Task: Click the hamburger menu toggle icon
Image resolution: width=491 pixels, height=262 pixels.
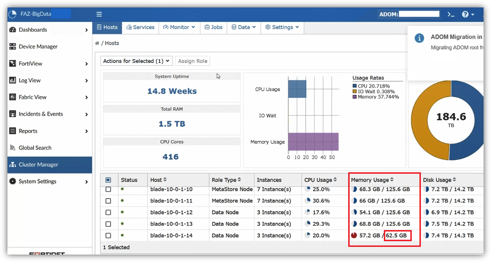Action: 99,15
